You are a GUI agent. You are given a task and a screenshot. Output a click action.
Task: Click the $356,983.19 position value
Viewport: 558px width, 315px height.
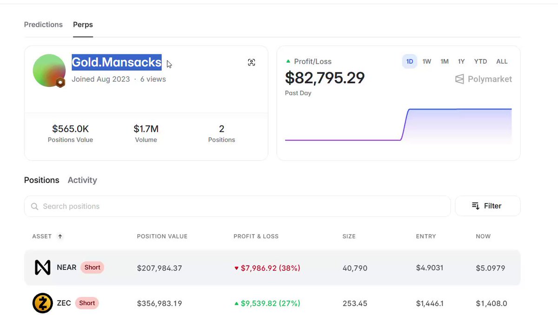click(x=159, y=303)
